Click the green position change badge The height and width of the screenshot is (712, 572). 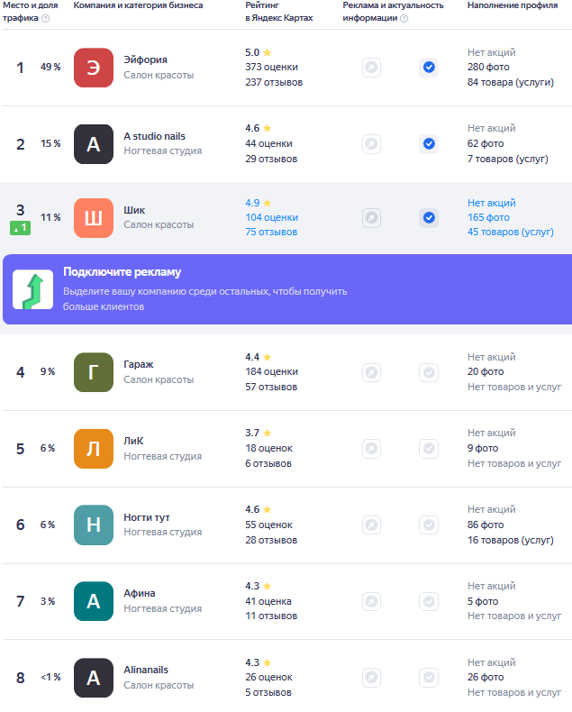pos(21,228)
